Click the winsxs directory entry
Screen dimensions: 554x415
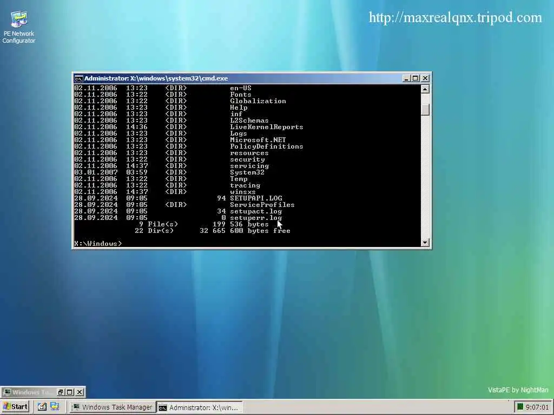pyautogui.click(x=243, y=192)
